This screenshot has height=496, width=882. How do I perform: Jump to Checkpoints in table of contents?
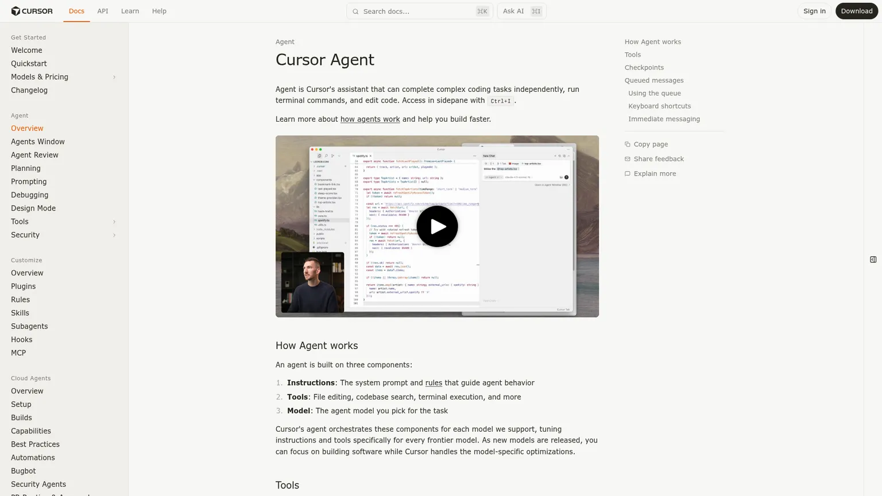click(644, 68)
